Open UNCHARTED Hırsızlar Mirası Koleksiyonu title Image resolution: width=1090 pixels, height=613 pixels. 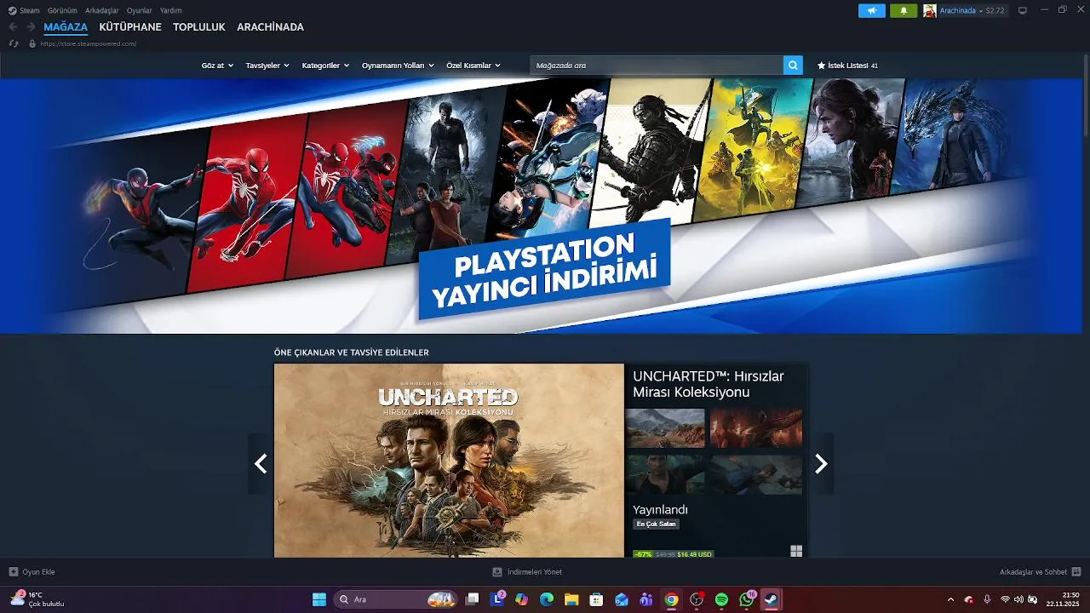point(708,384)
